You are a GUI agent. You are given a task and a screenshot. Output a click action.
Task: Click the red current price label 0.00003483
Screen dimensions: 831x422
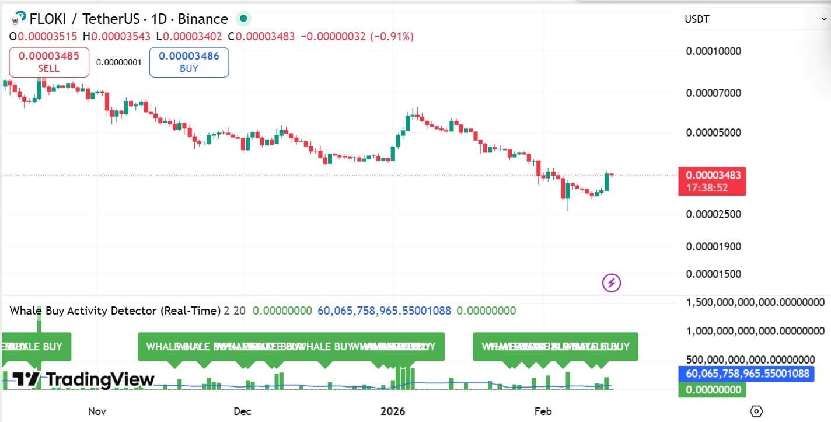pyautogui.click(x=712, y=175)
